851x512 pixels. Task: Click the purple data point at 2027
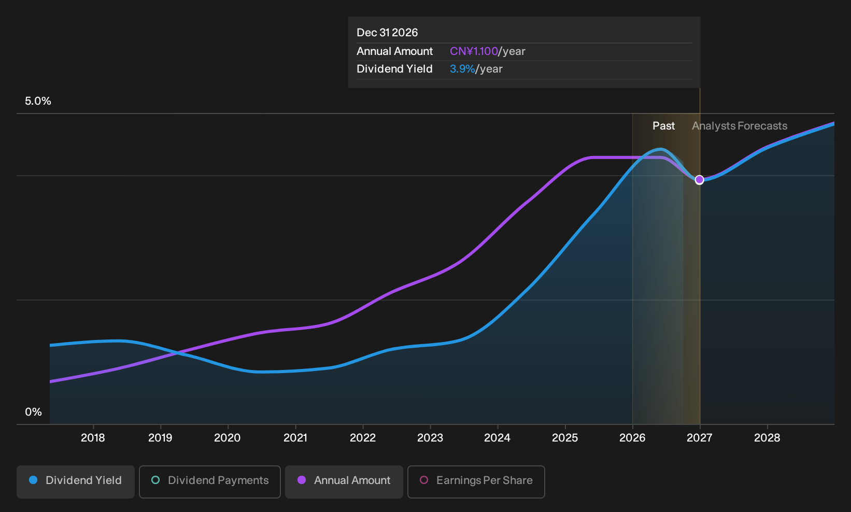[x=699, y=179]
